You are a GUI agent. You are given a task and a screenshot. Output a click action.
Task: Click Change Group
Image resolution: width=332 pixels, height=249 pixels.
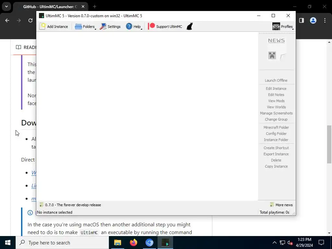click(276, 119)
